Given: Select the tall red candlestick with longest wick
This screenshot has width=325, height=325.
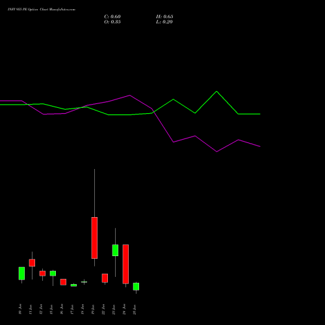Looking at the screenshot, I should (x=94, y=238).
